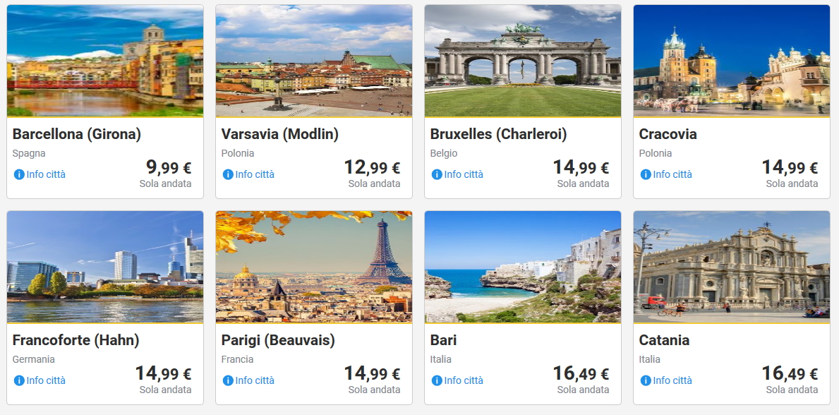Select the Bari coastline photo
Screen dimensions: 839x415
[523, 267]
